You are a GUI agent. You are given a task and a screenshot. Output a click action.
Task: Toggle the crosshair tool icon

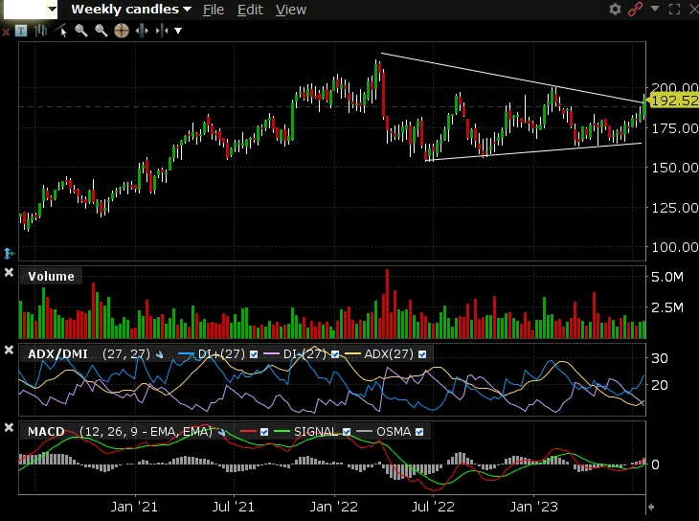(122, 31)
